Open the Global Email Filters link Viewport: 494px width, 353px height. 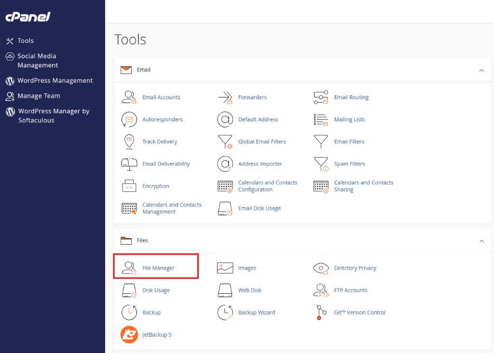262,142
